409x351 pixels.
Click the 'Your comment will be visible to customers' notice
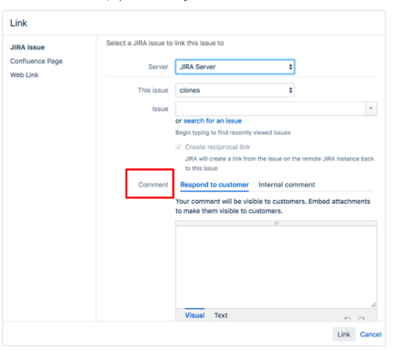click(x=273, y=206)
